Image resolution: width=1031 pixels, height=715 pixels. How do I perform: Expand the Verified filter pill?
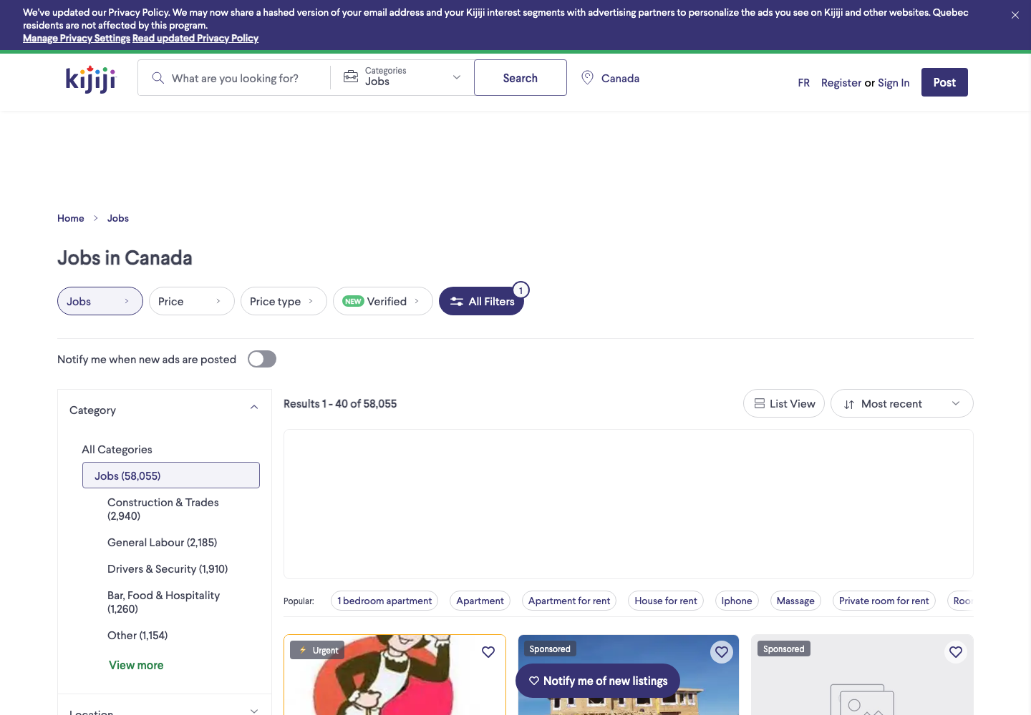click(x=383, y=301)
